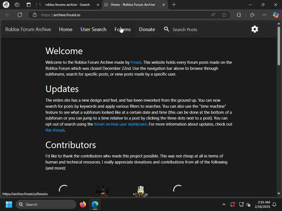The image size is (282, 211).
Task: Open the red-haired contributor avatar
Action: [102, 191]
